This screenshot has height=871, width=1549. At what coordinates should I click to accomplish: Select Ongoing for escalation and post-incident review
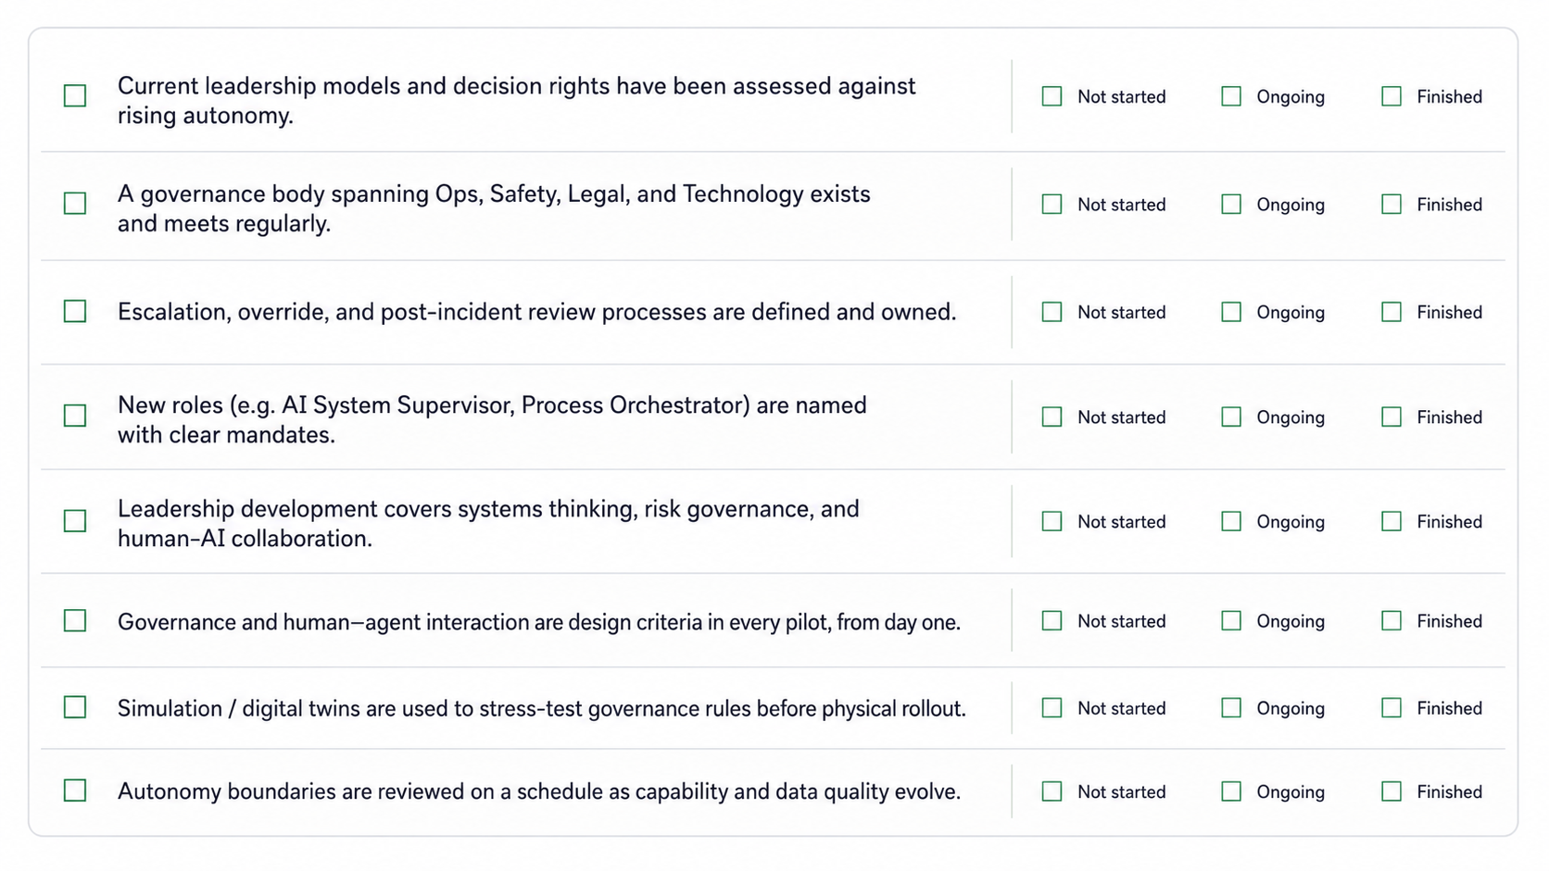coord(1231,312)
